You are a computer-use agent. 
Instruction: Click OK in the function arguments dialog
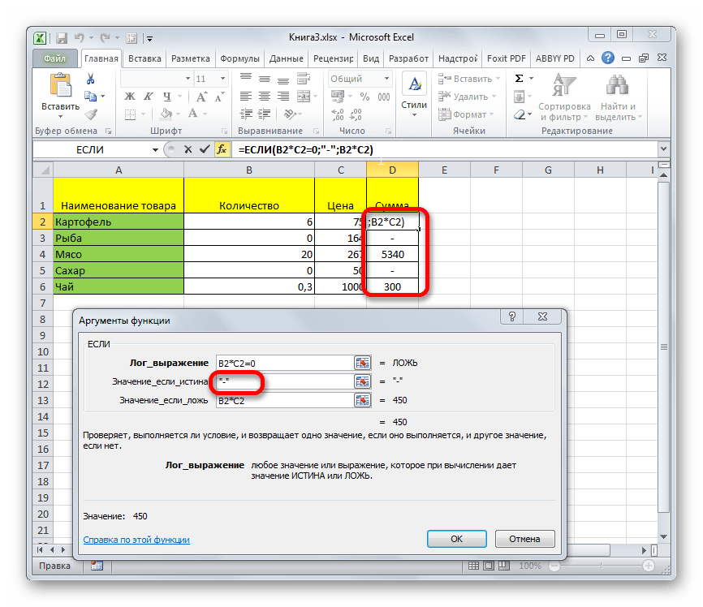tap(457, 539)
